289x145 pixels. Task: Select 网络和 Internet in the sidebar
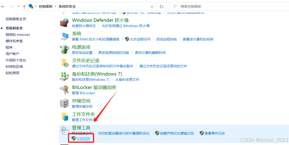tap(18, 35)
